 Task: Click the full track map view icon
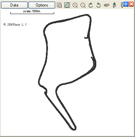point(67,5)
